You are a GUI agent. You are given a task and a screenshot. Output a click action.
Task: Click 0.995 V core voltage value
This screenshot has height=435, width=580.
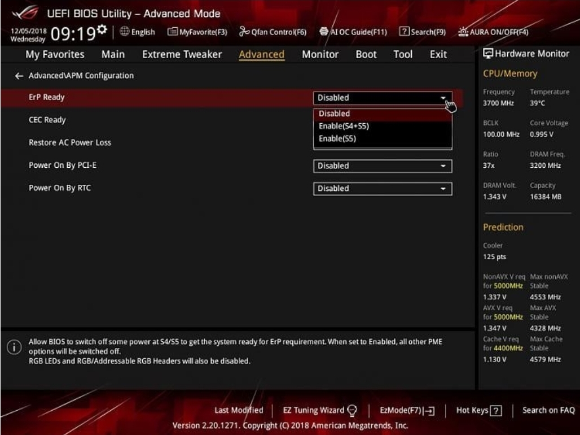(542, 134)
